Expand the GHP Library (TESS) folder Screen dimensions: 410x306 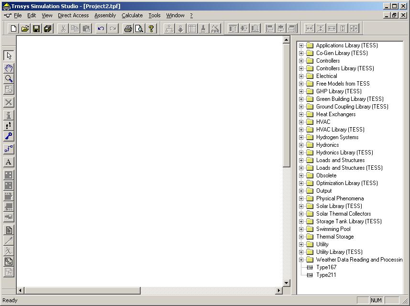coord(301,91)
